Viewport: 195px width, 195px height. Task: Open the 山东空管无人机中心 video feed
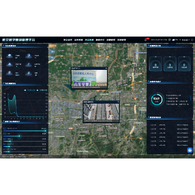point(89,79)
